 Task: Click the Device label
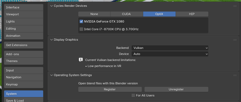pyautogui.click(x=124, y=54)
